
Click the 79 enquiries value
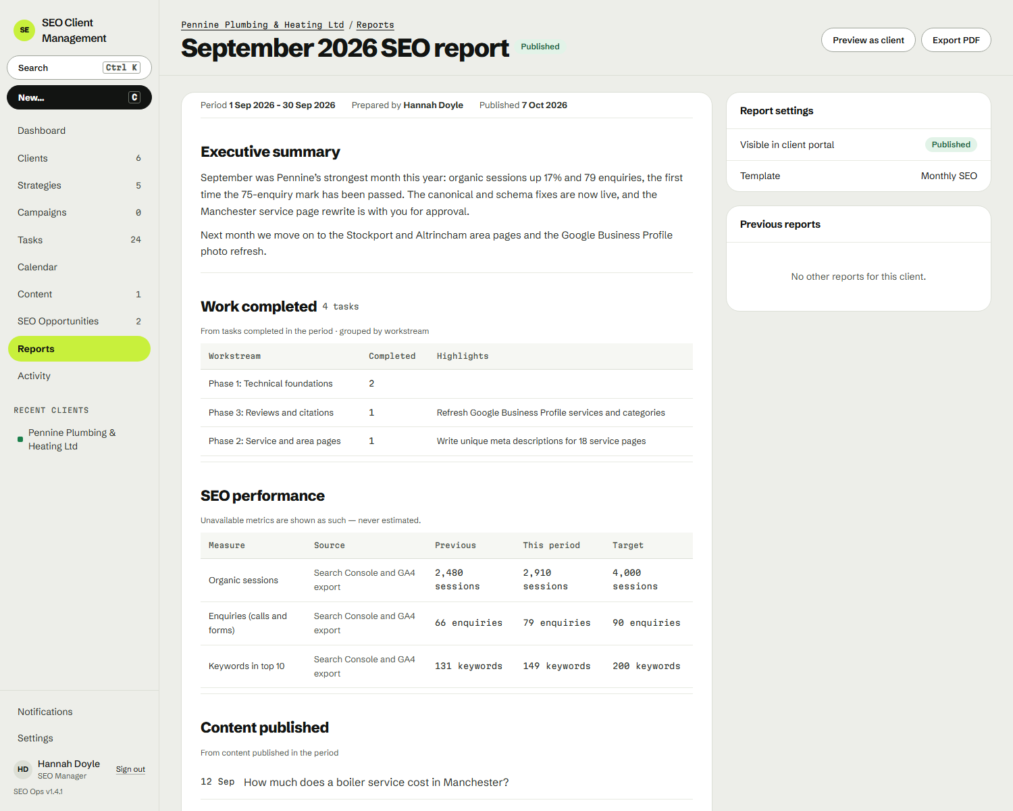tap(557, 623)
